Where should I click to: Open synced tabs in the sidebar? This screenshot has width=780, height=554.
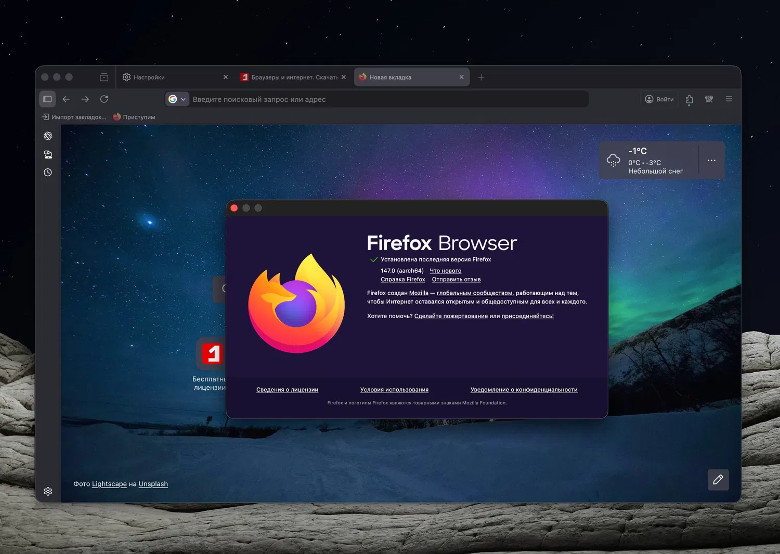pos(48,154)
